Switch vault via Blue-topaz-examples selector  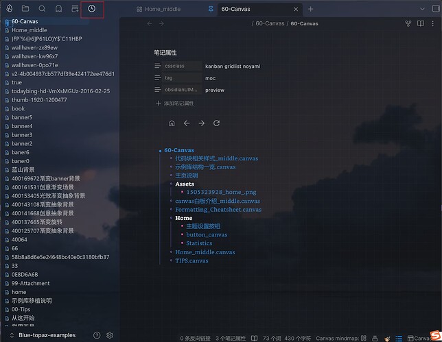(x=46, y=335)
